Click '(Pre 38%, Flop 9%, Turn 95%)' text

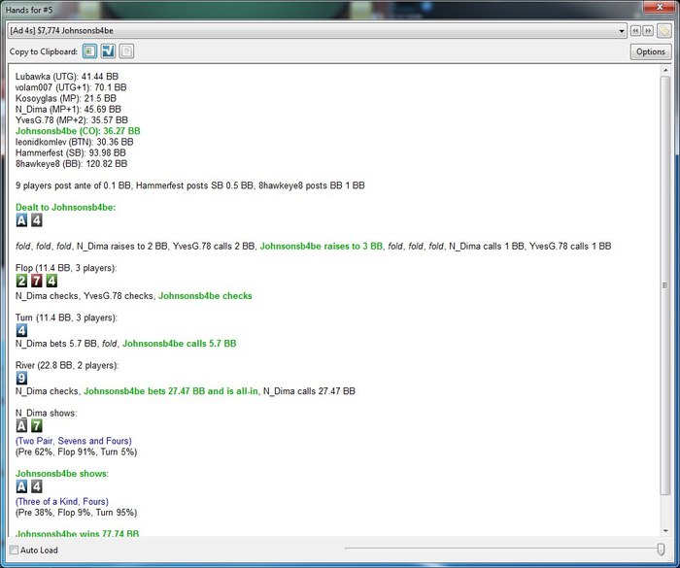pos(76,513)
